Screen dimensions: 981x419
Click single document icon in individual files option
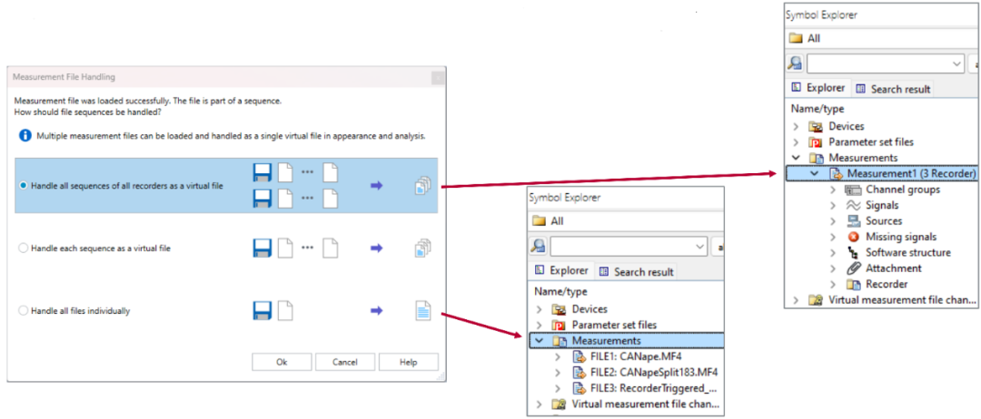pos(423,310)
